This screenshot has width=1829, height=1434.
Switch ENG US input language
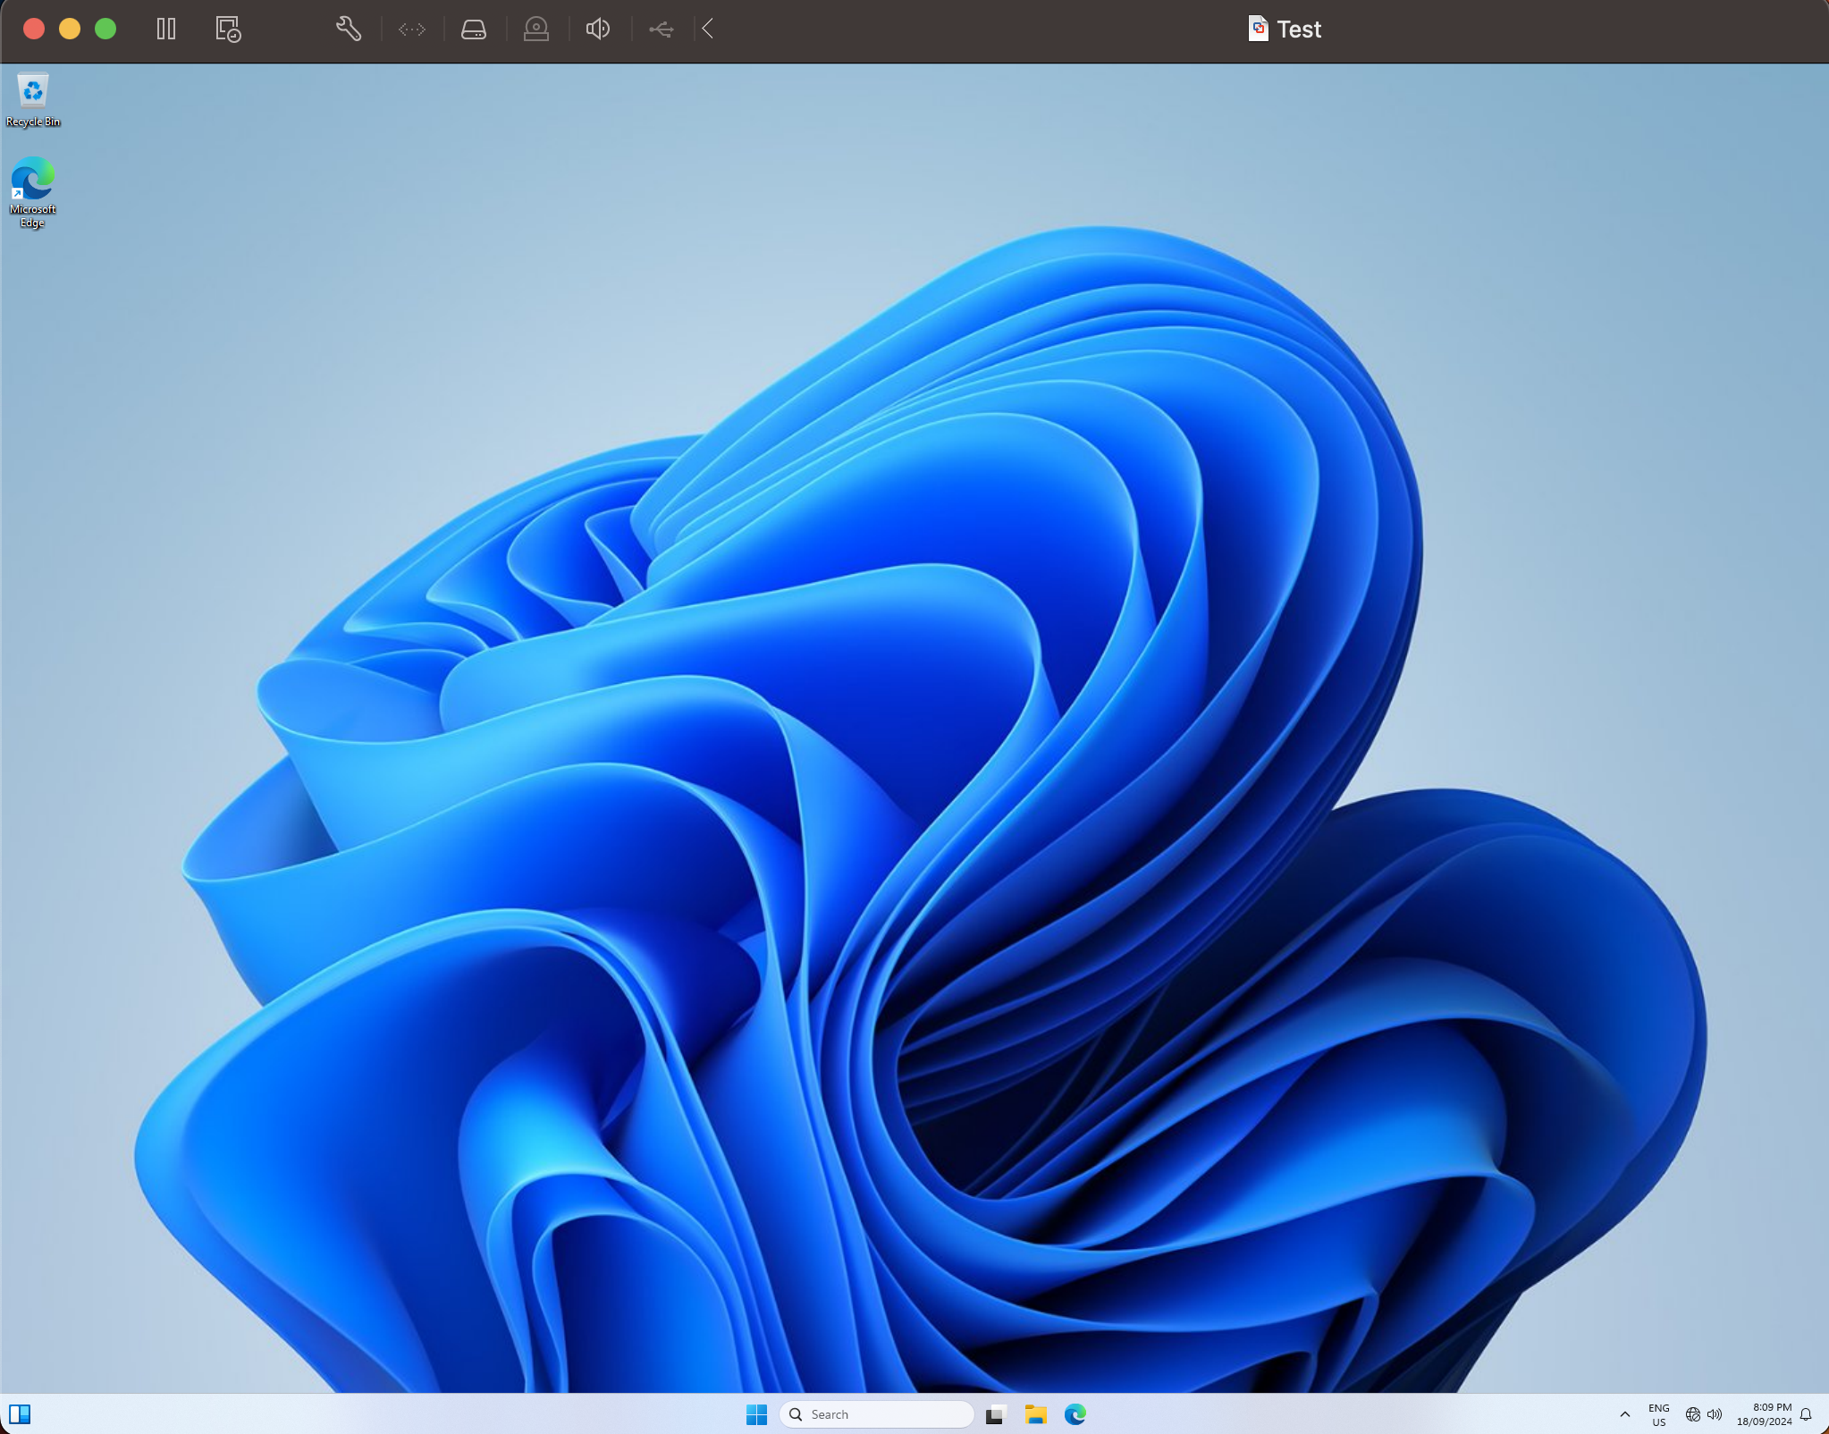1659,1414
